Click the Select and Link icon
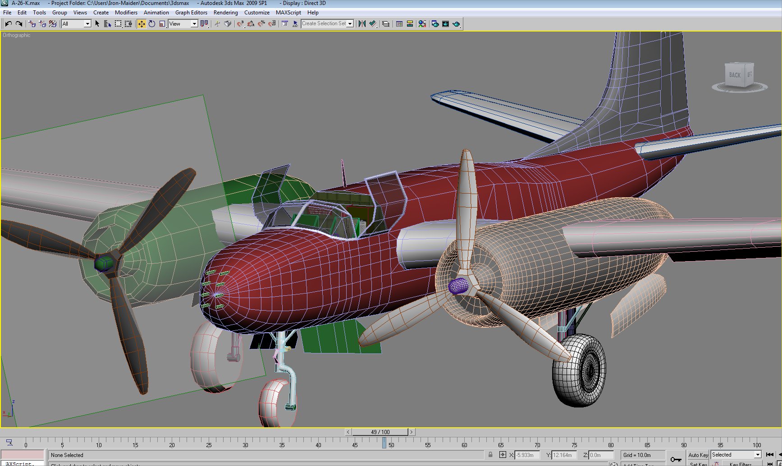782x466 pixels. click(32, 24)
